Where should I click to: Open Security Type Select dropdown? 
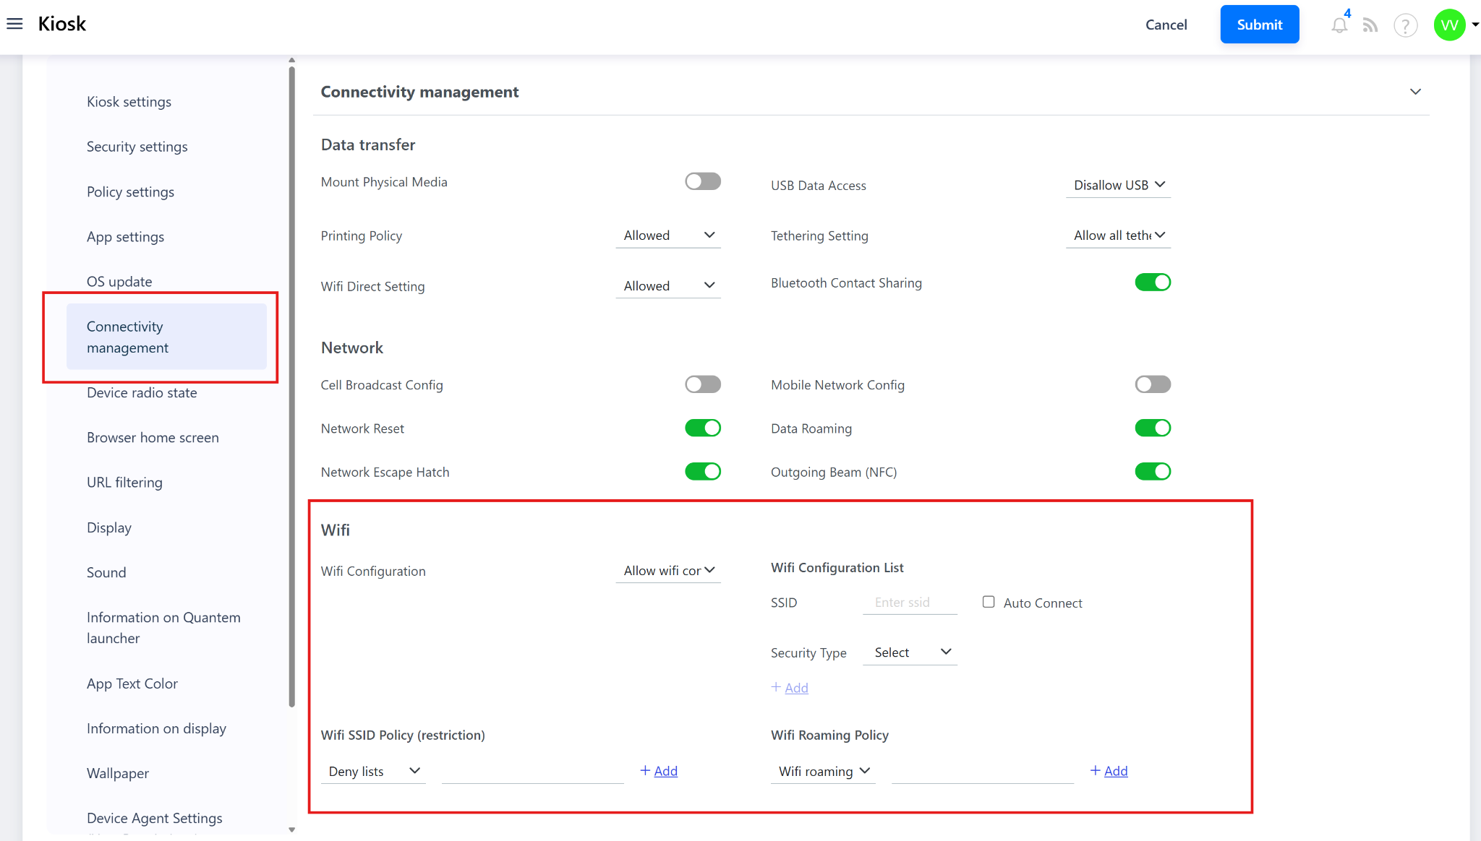[910, 652]
